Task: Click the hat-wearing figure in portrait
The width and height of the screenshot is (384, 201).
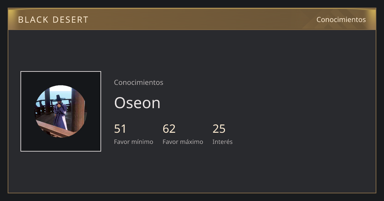Action: (60, 112)
